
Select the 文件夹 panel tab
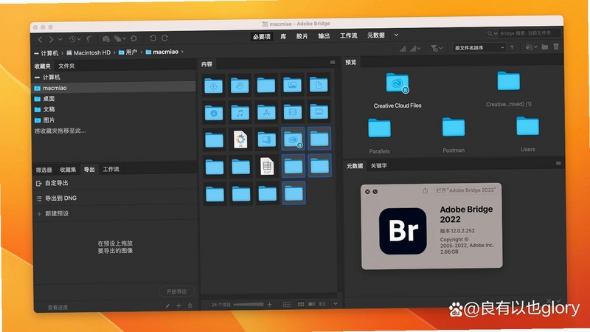coord(66,66)
